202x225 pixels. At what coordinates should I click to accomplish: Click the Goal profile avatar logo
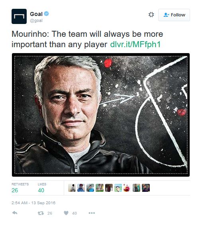(19, 16)
